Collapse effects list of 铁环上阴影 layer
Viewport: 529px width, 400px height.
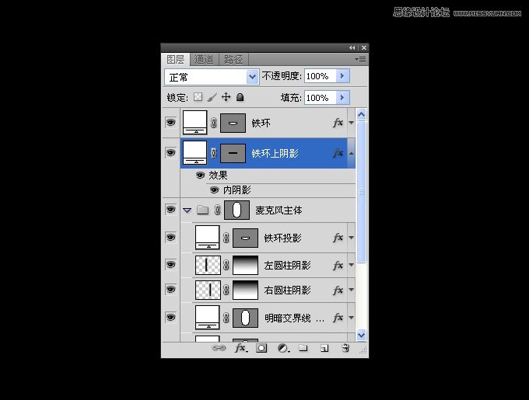click(351, 153)
